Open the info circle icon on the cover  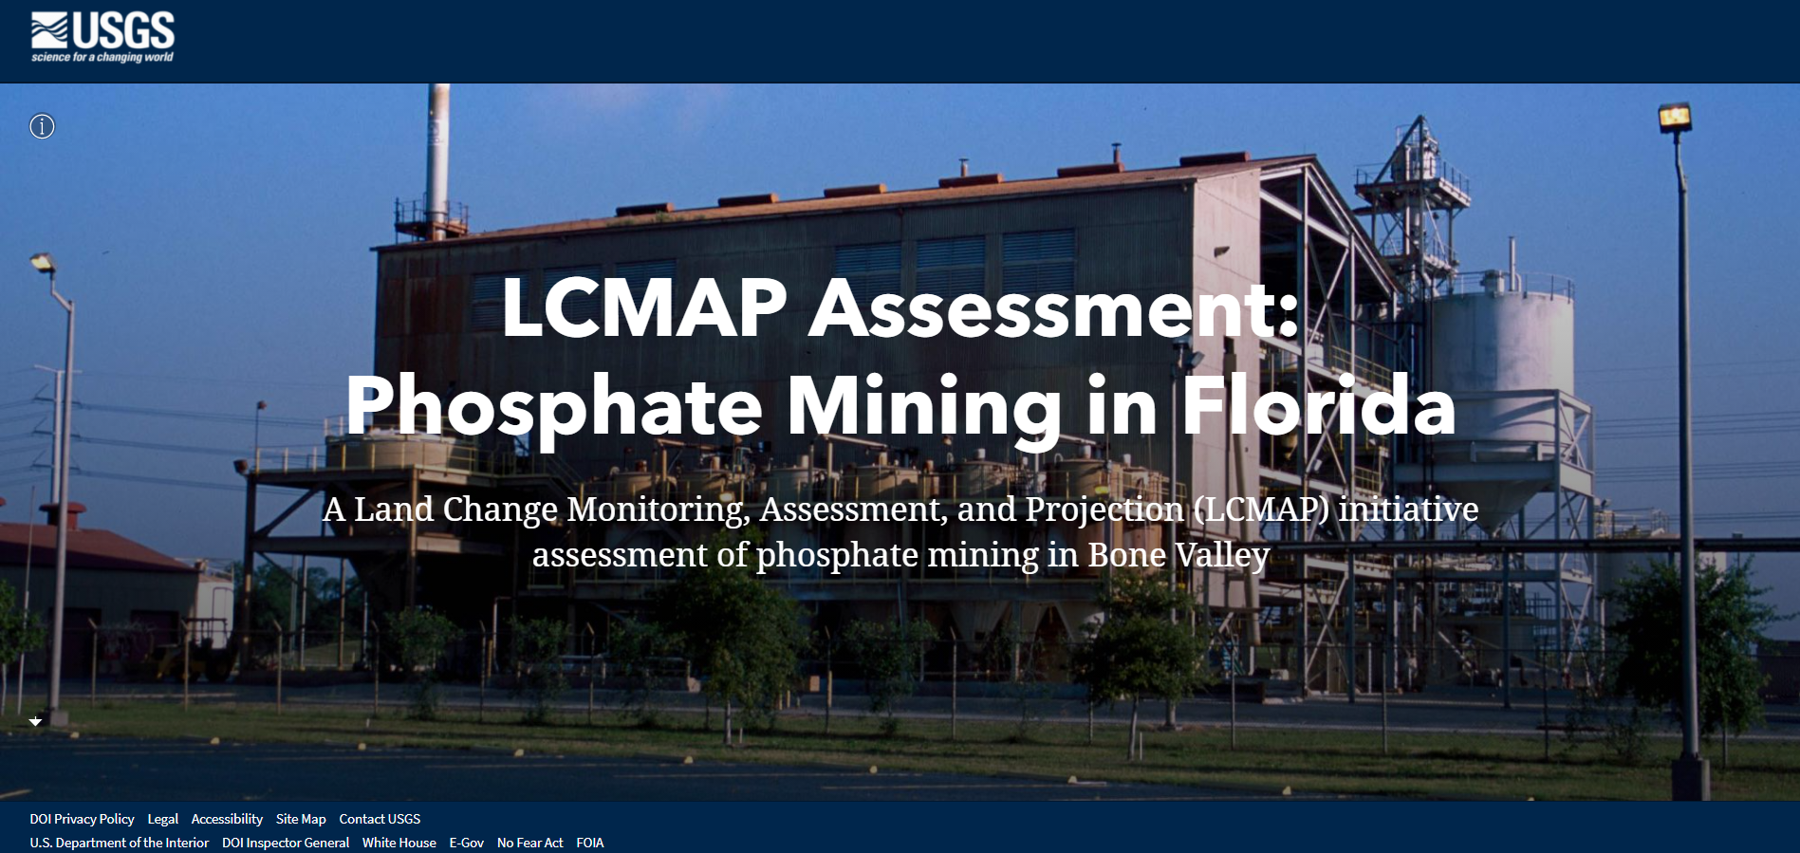[x=43, y=126]
